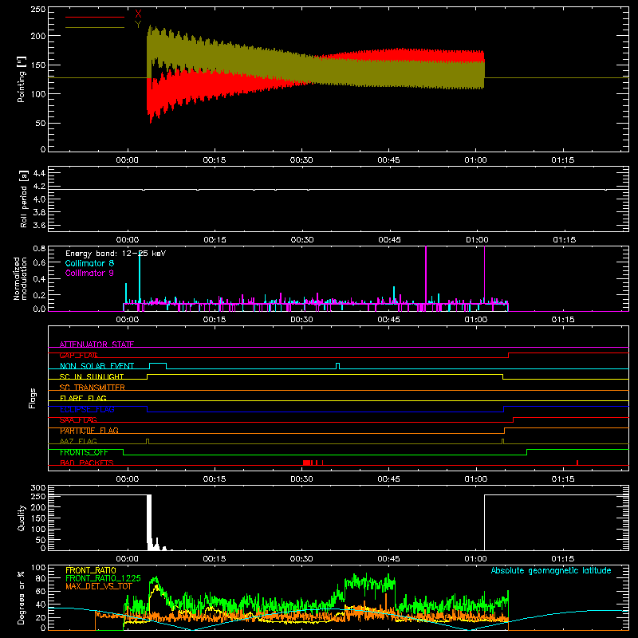The image size is (638, 638).
Task: Click the green FRONT_RATIO_1225 legend label
Action: point(104,578)
